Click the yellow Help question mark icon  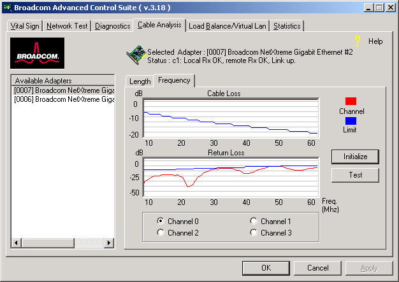click(x=358, y=41)
